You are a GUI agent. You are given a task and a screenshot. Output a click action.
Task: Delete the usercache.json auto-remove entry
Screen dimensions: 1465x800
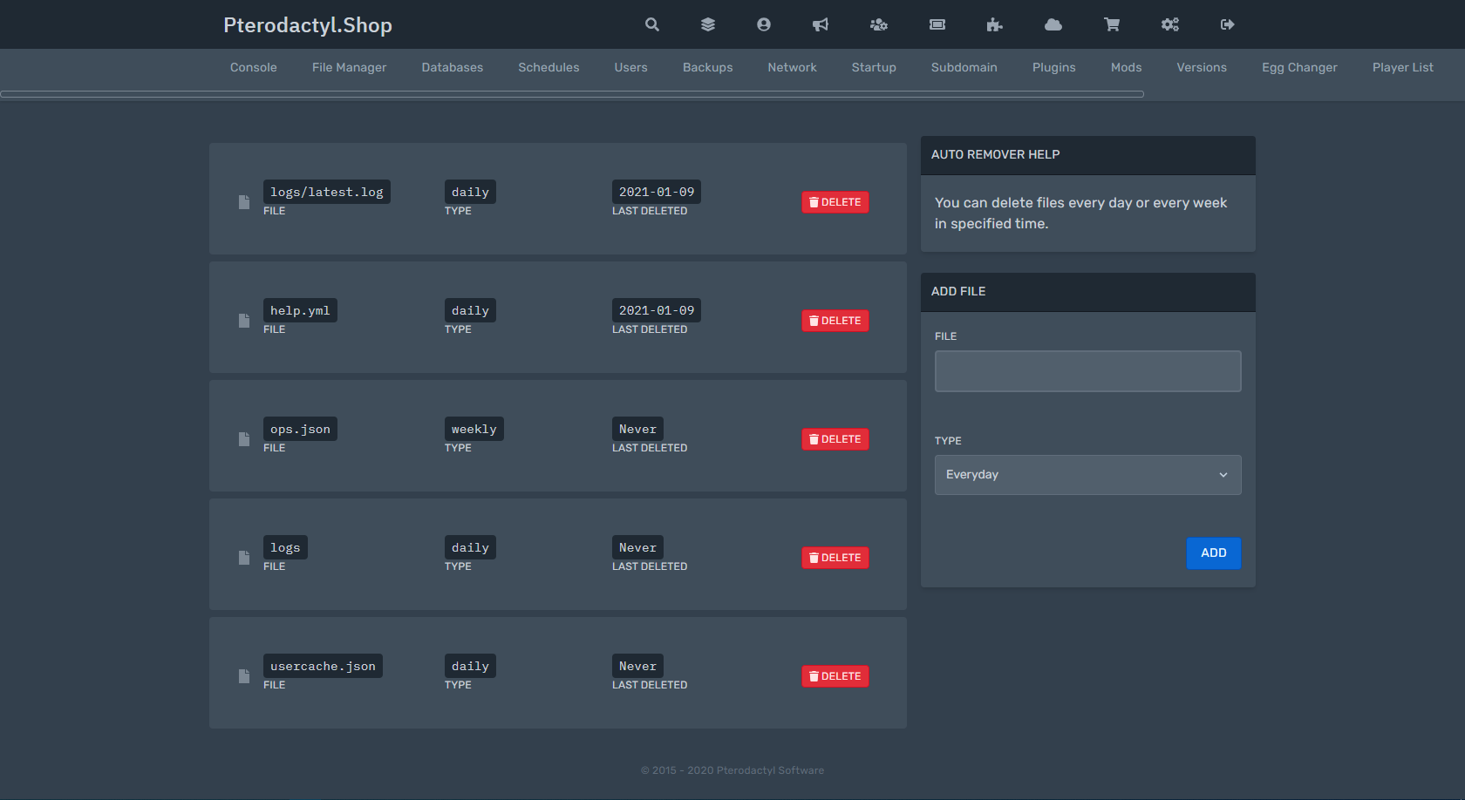pos(835,676)
